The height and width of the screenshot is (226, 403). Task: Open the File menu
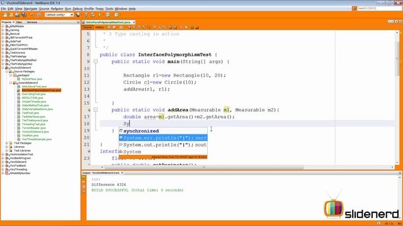3,9
